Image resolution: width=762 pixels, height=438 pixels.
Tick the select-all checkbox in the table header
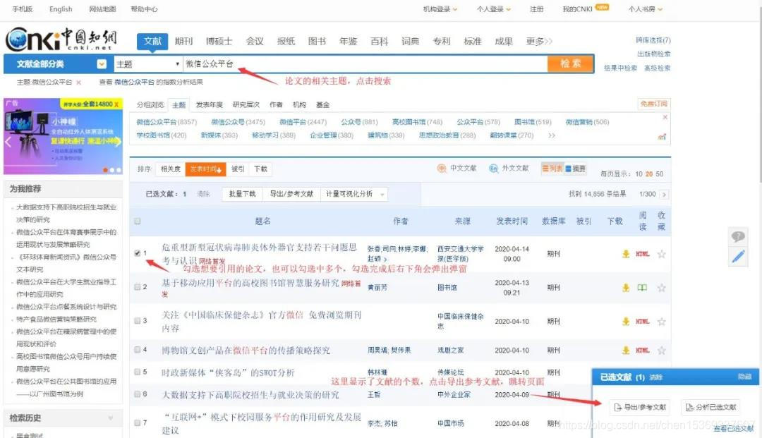[138, 221]
